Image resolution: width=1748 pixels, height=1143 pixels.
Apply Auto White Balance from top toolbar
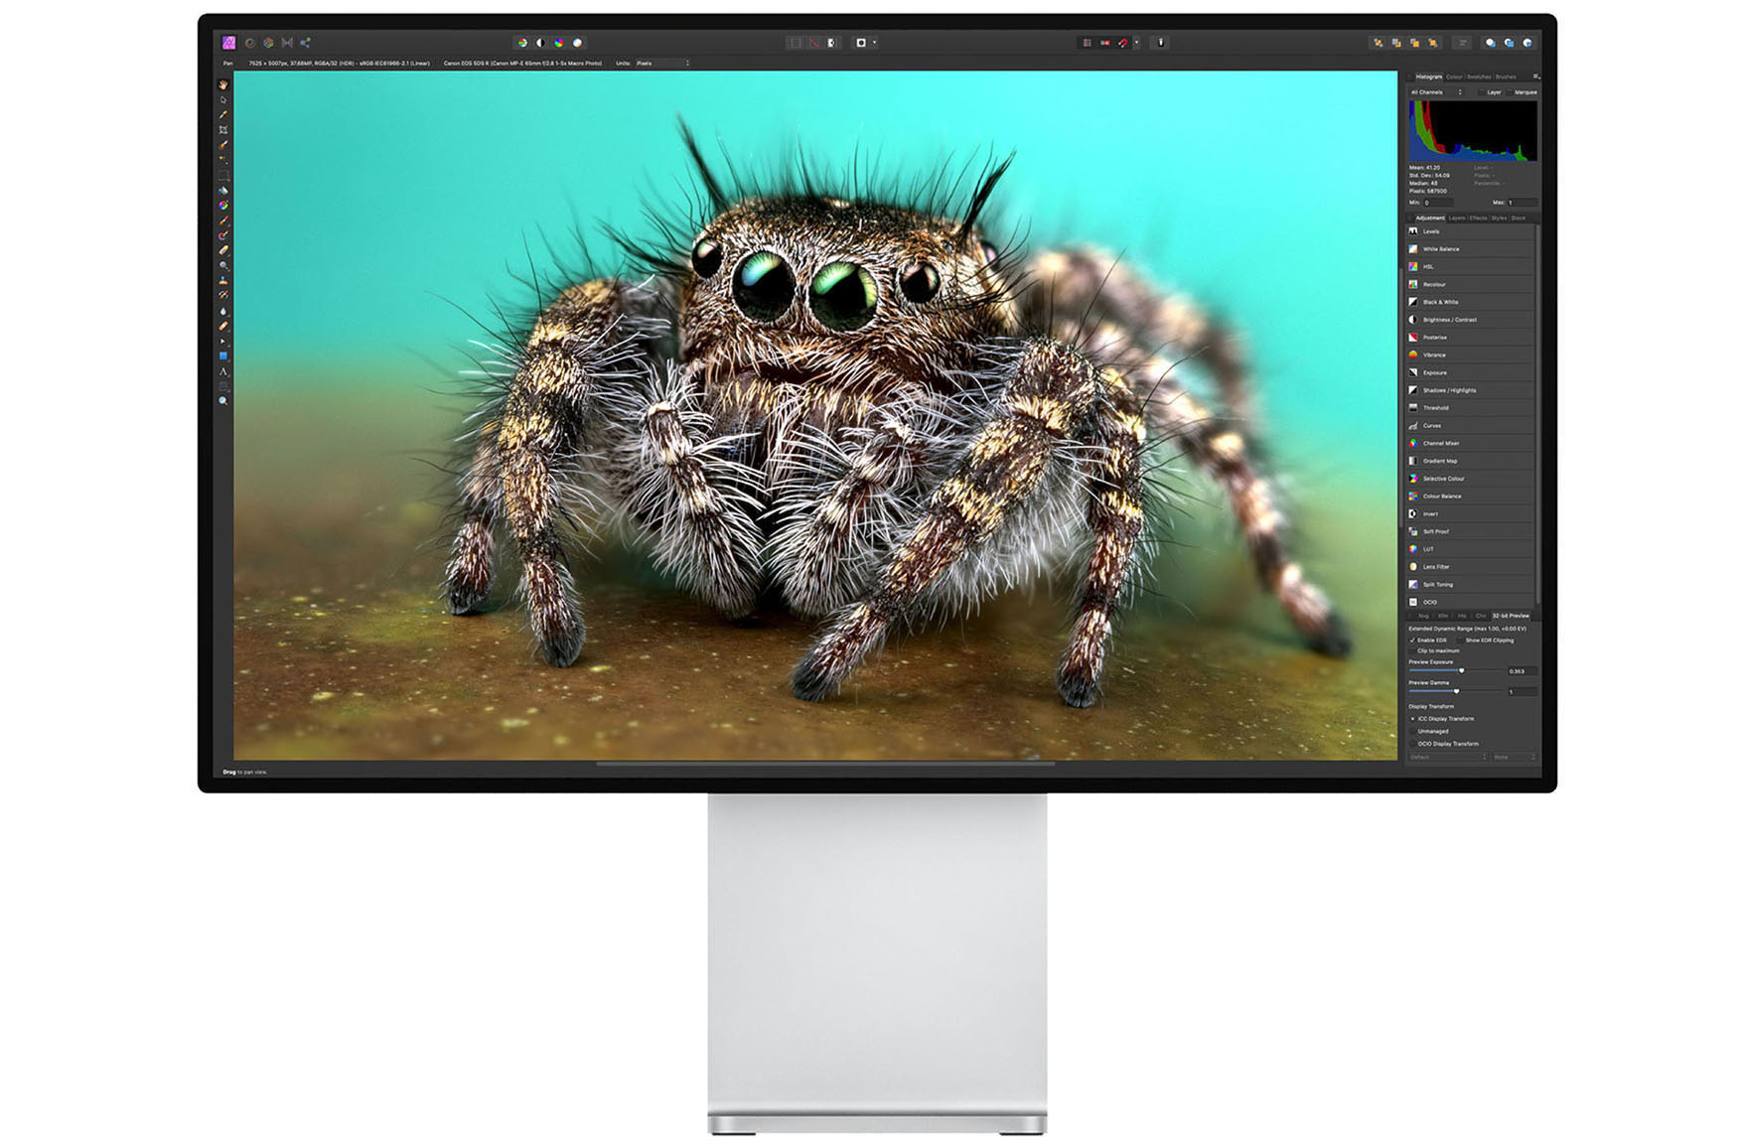tap(577, 43)
